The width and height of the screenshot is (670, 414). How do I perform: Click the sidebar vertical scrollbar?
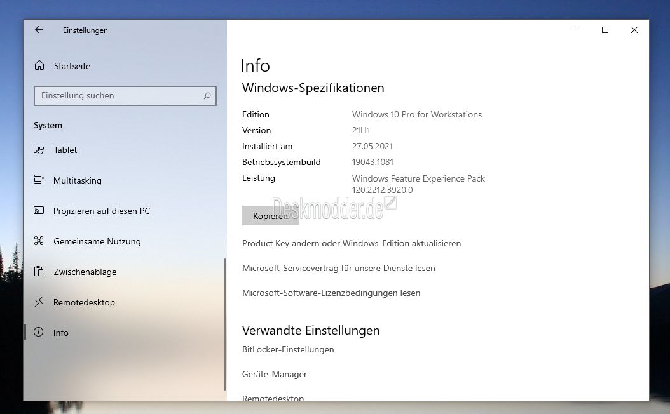pyautogui.click(x=225, y=324)
